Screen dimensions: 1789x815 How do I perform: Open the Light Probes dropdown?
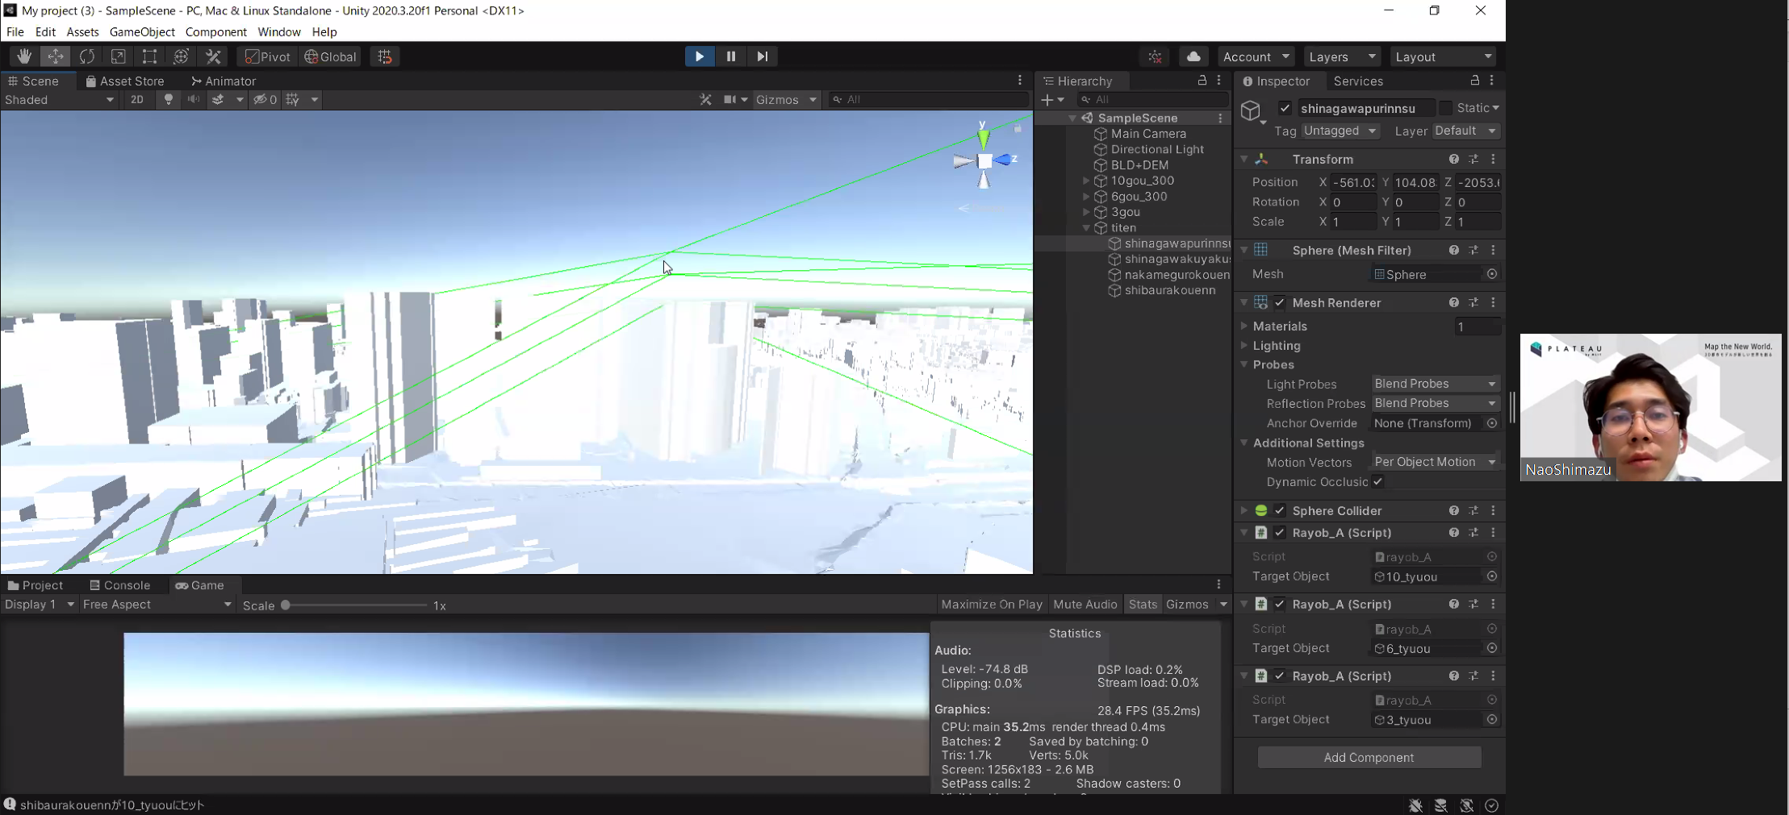(x=1435, y=384)
